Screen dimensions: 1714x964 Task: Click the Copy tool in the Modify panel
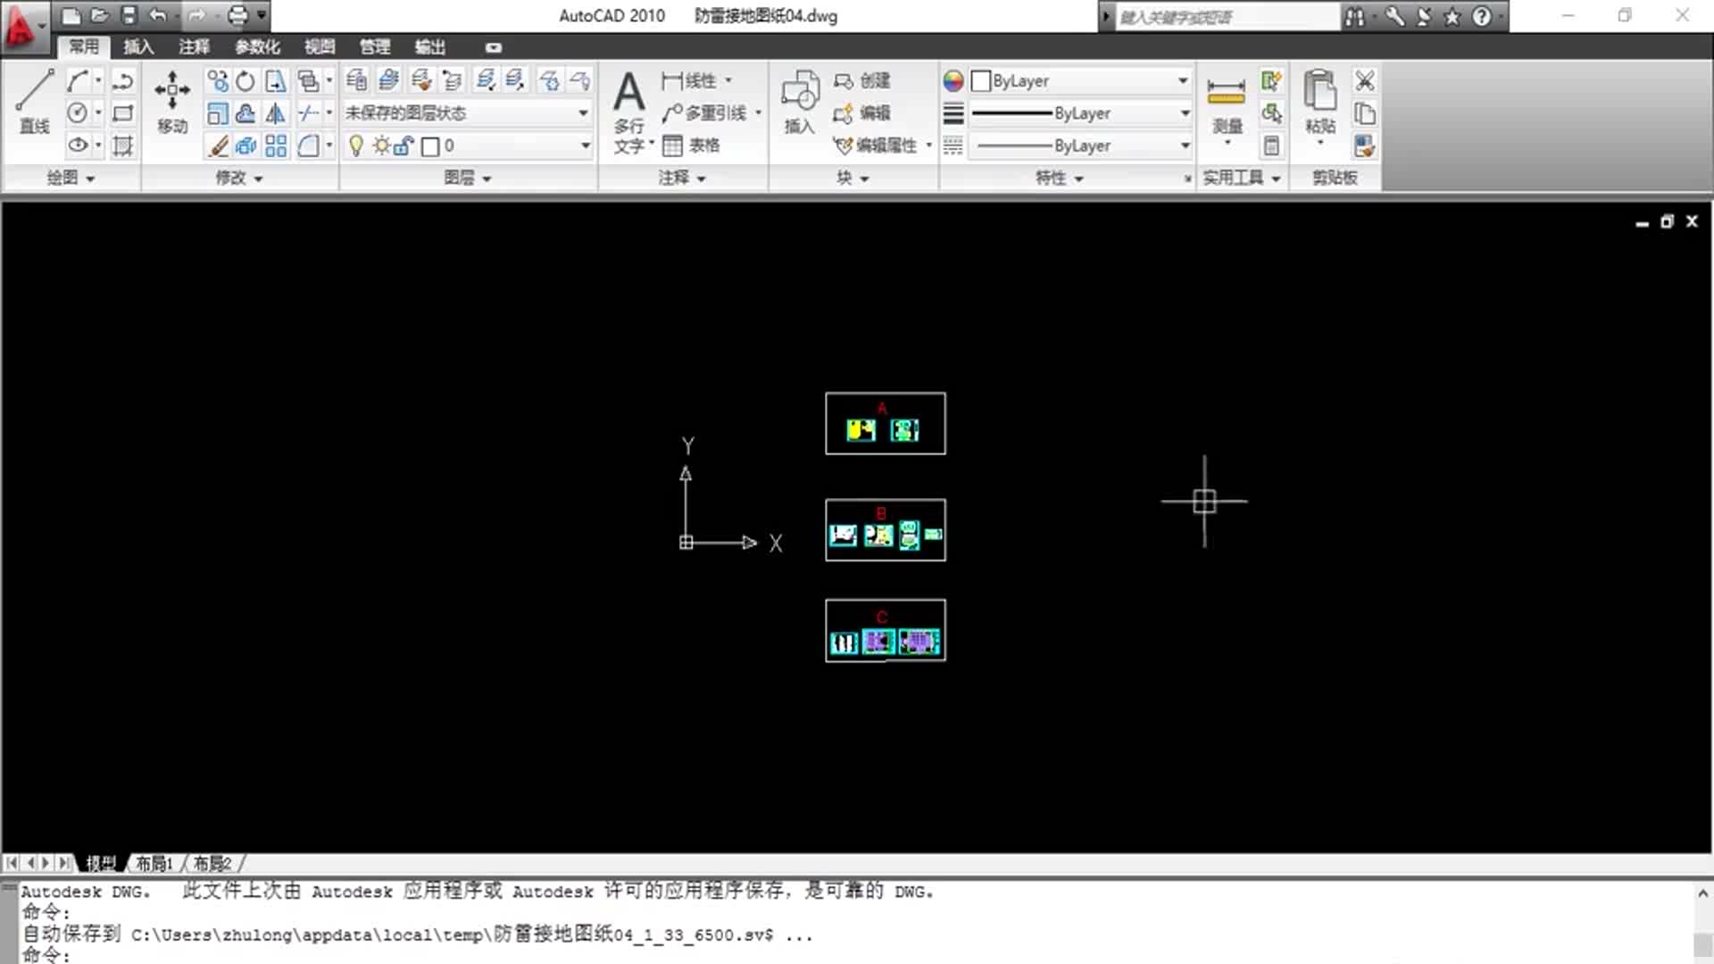coord(218,81)
